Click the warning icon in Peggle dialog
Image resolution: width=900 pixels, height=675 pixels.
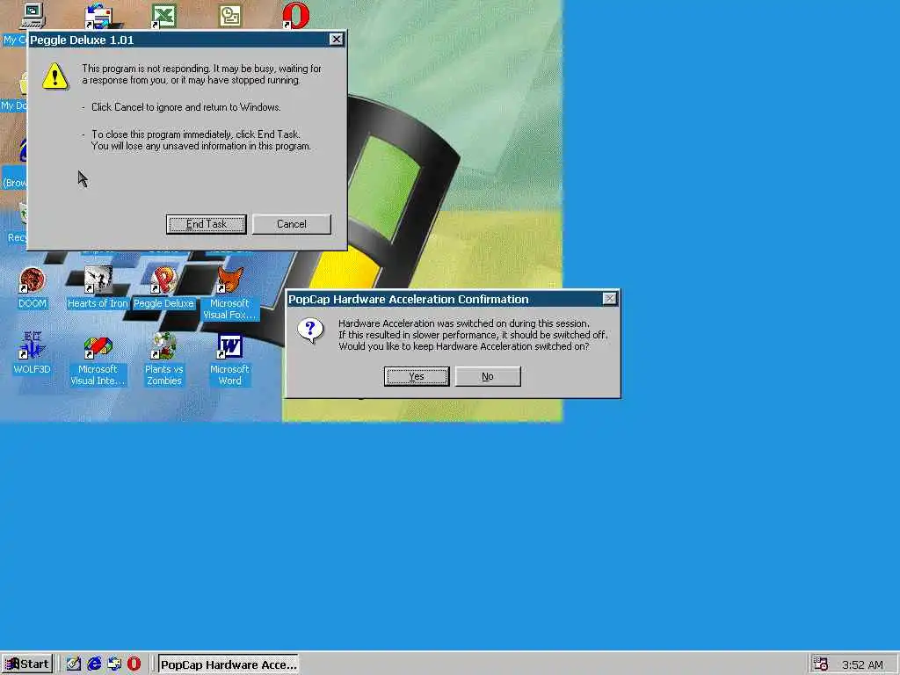point(55,76)
